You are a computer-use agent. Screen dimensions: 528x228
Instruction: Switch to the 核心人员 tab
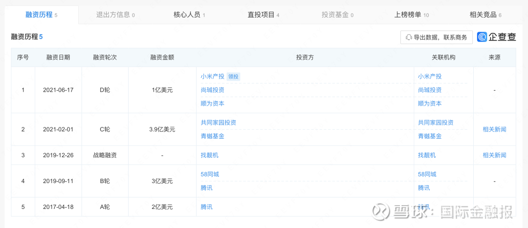[189, 15]
